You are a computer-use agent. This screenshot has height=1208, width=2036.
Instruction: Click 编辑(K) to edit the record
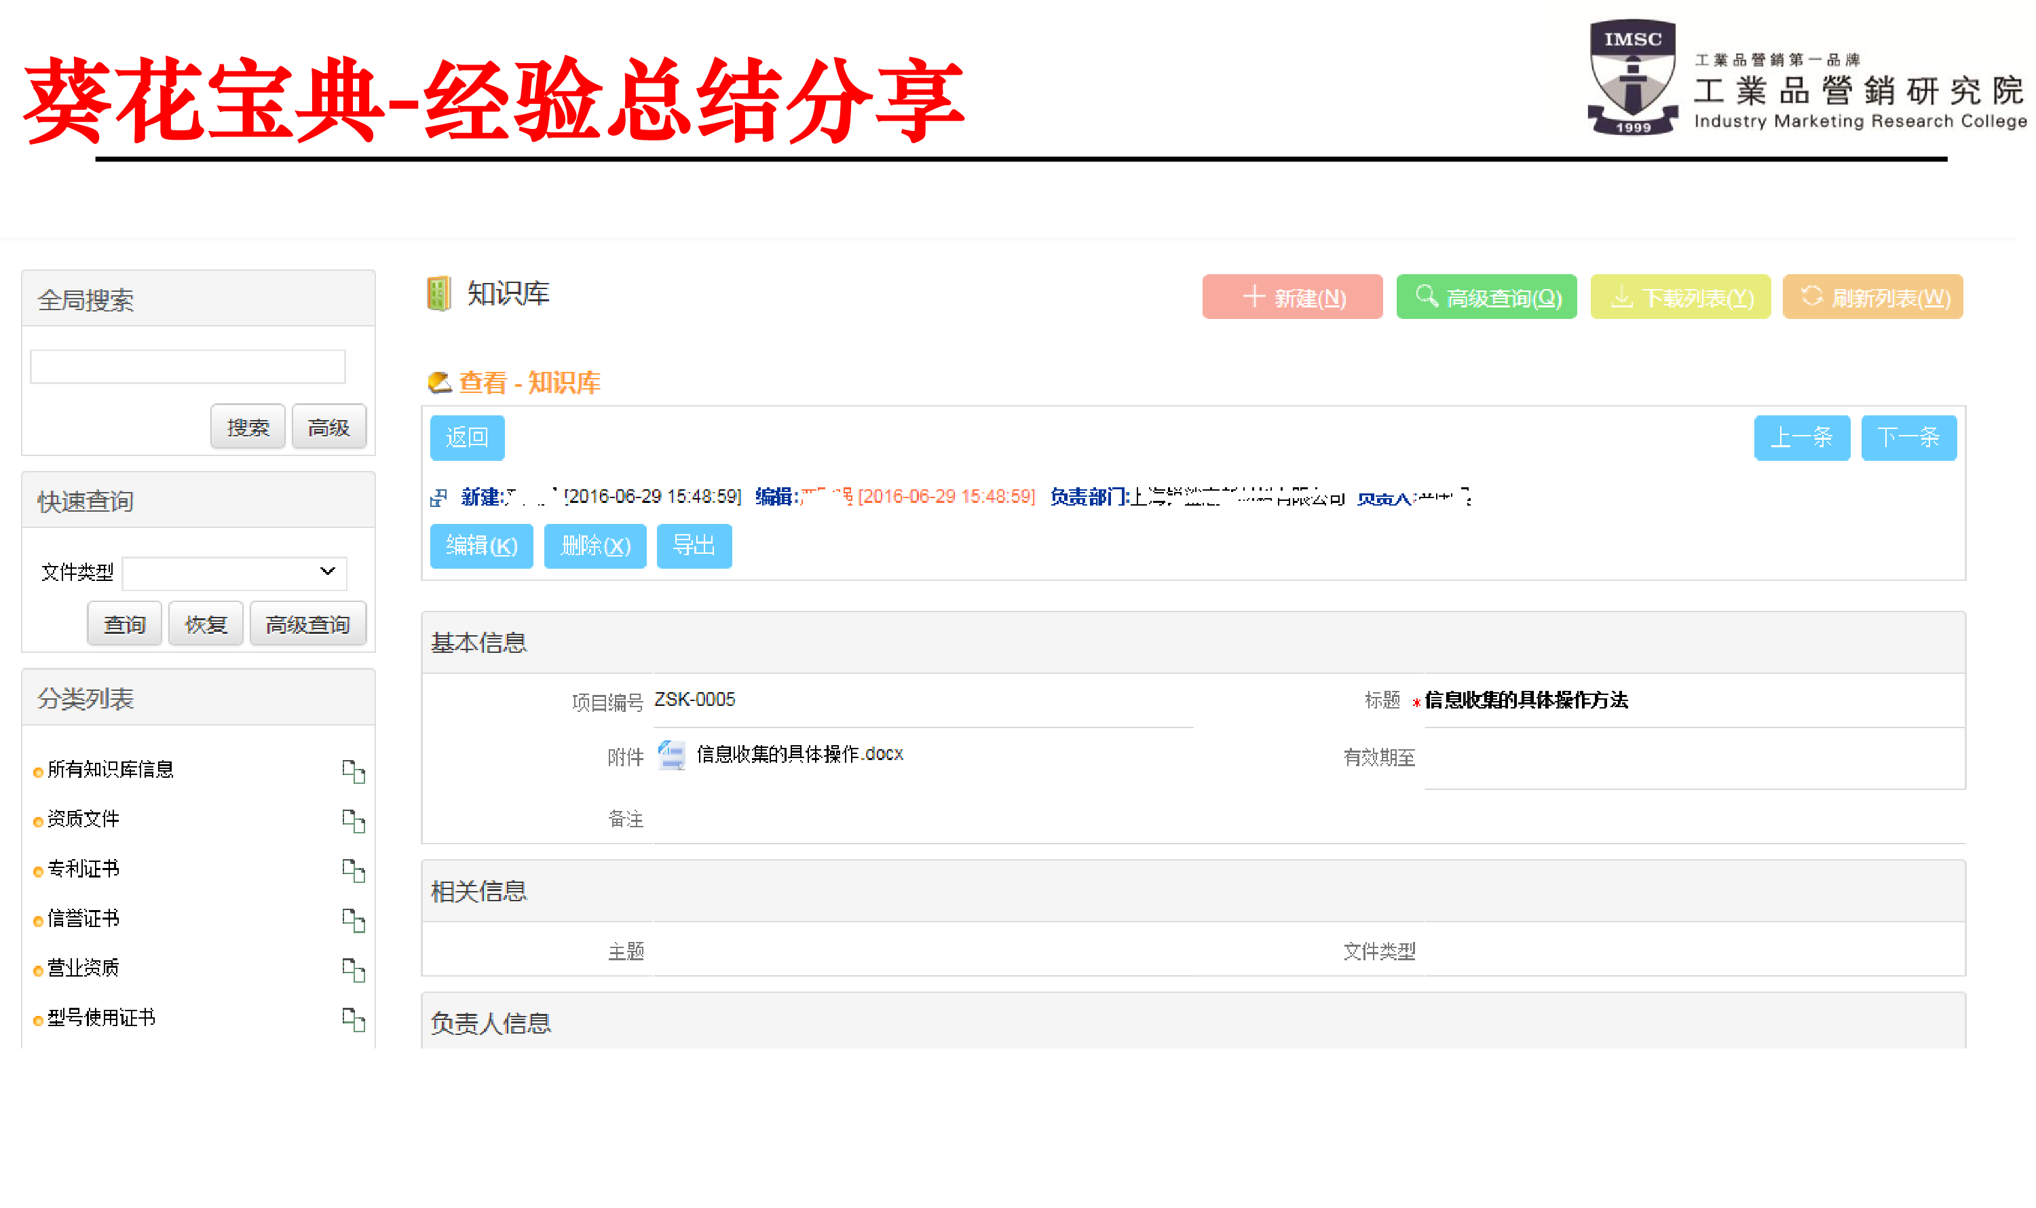pyautogui.click(x=480, y=546)
